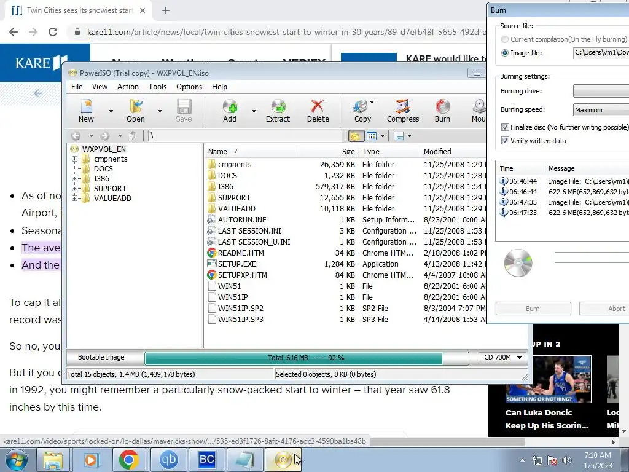This screenshot has width=629, height=472.
Task: Click the Abort button in the Burn dialog
Action: [x=604, y=309]
